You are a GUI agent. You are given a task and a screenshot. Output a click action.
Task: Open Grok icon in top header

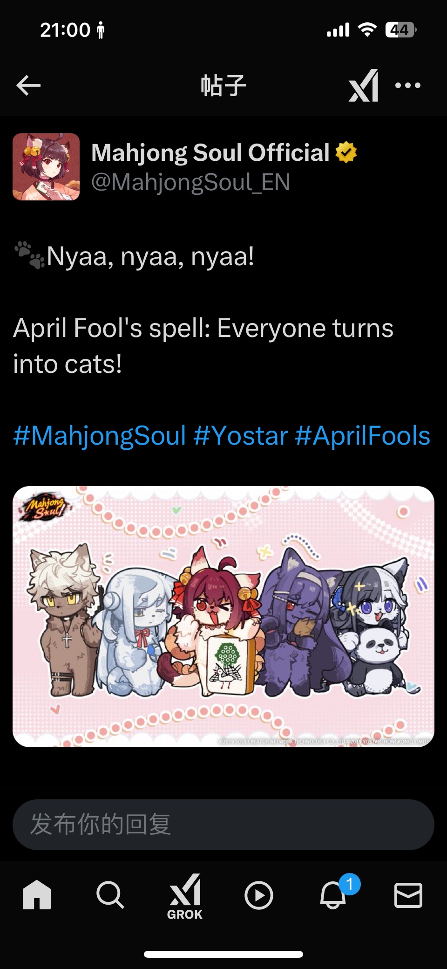coord(364,85)
